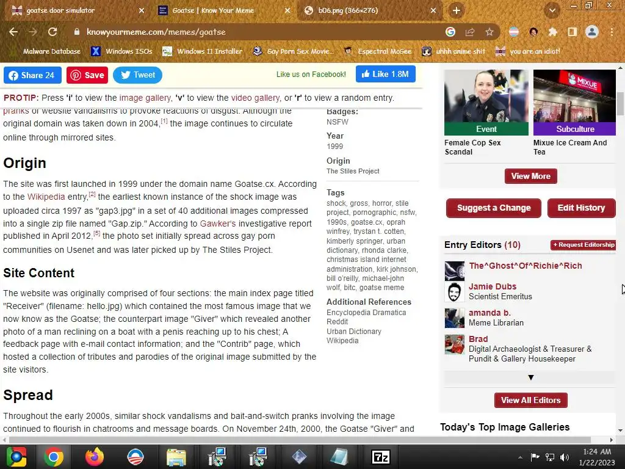Image resolution: width=625 pixels, height=469 pixels.
Task: Click the Facebook Share 24 button
Action: (x=32, y=75)
